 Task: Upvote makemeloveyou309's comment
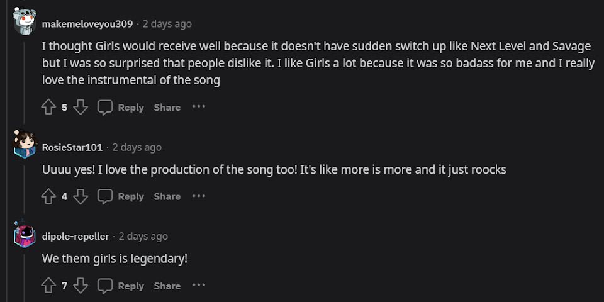pos(48,108)
